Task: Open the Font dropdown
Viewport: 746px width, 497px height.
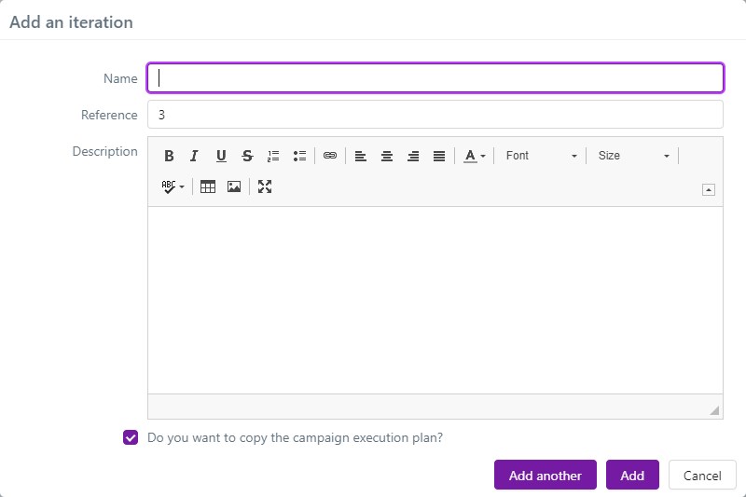Action: [x=542, y=156]
